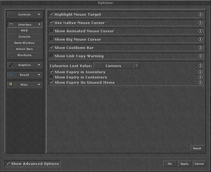Enable Show Big Mouse Cursor
The width and height of the screenshot is (211, 172).
click(x=52, y=39)
